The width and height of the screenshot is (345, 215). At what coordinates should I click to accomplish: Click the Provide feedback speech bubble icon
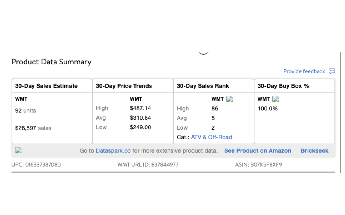(x=332, y=71)
